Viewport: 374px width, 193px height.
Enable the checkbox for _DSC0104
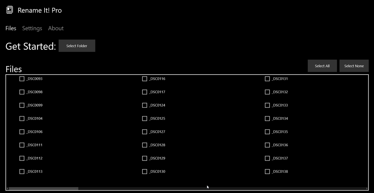[x=22, y=118]
